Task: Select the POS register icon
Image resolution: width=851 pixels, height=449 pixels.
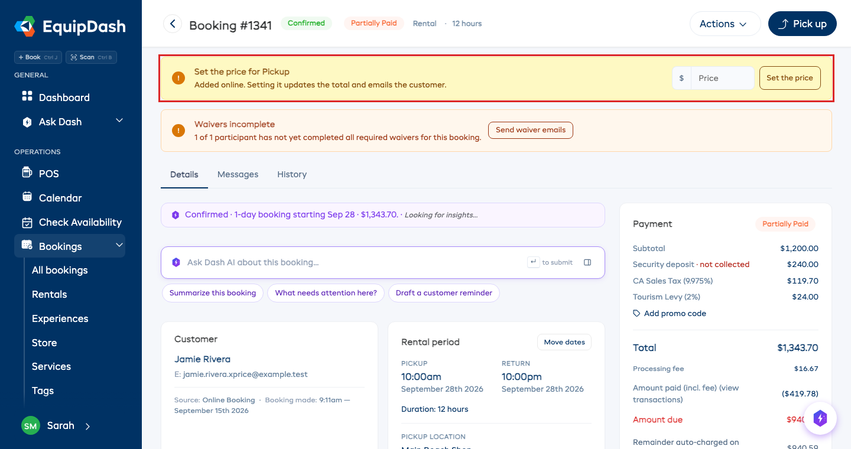Action: 27,173
